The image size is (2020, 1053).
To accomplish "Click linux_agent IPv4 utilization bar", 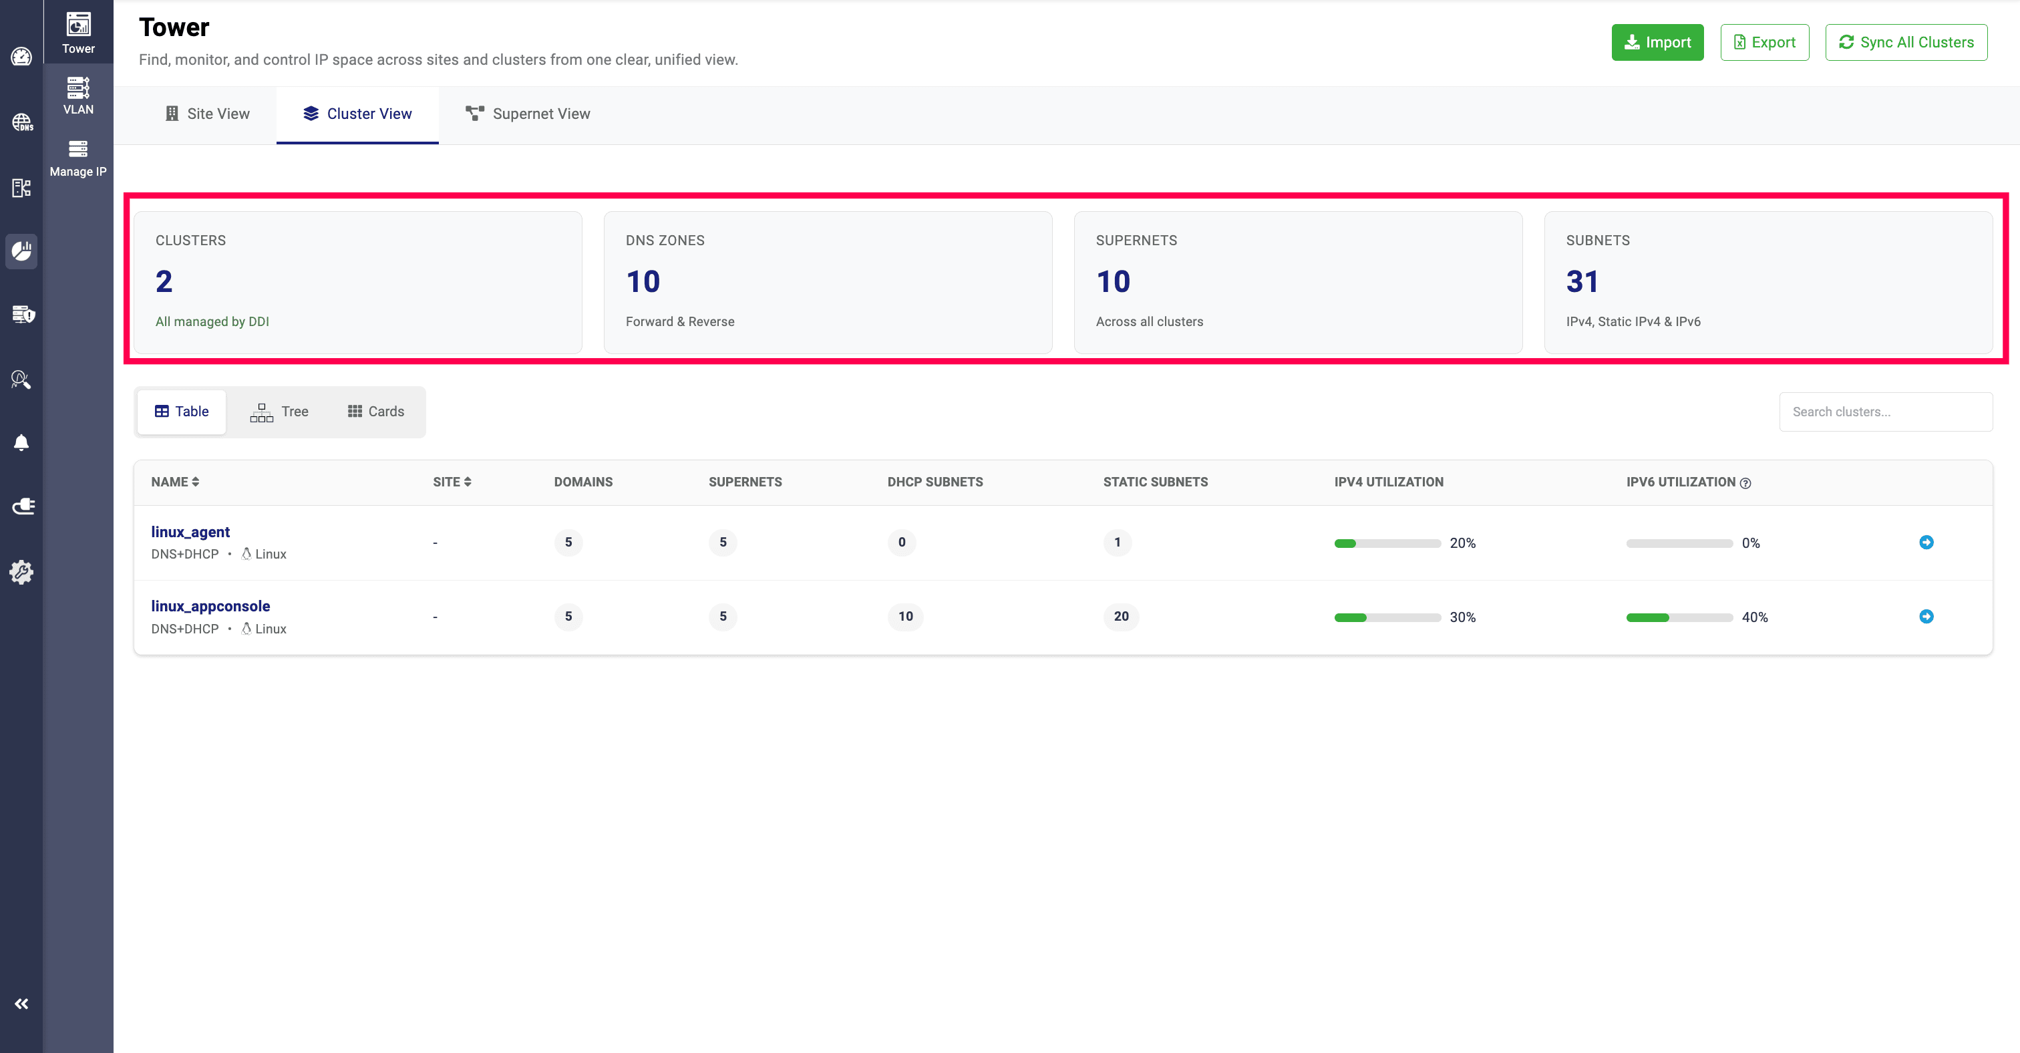I will click(x=1387, y=543).
